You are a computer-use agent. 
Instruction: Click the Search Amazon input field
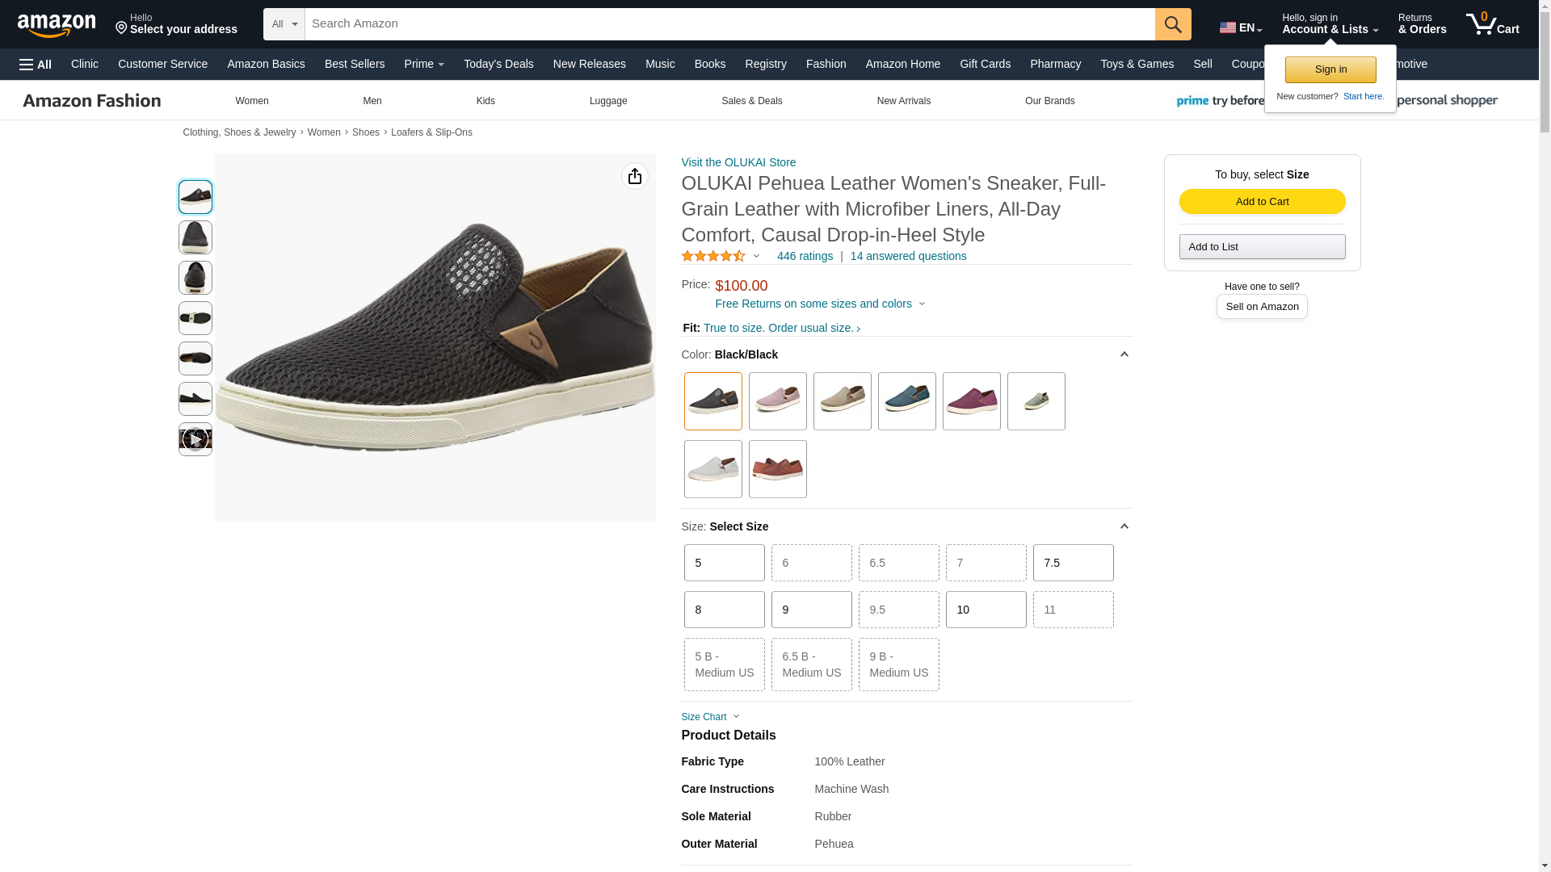(x=729, y=24)
